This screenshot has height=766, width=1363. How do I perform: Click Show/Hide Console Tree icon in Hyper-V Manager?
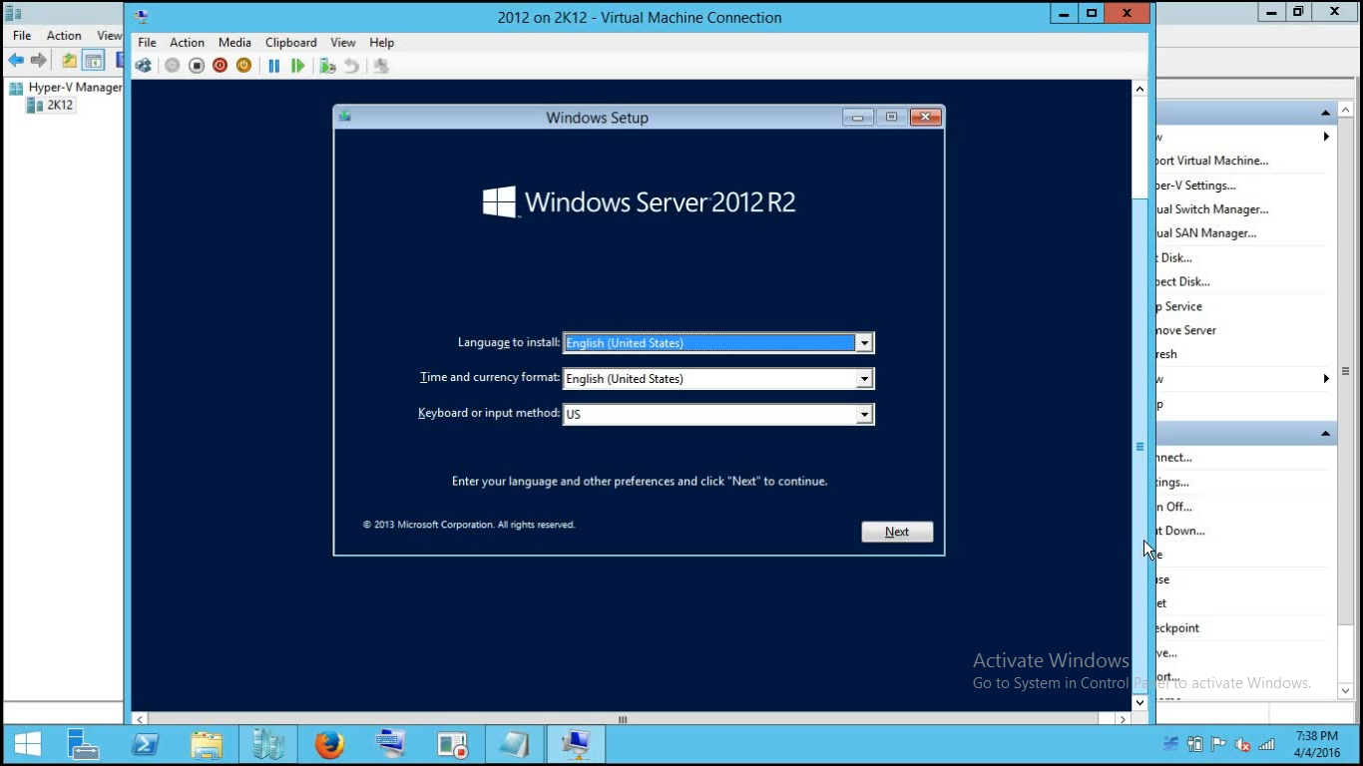coord(93,61)
